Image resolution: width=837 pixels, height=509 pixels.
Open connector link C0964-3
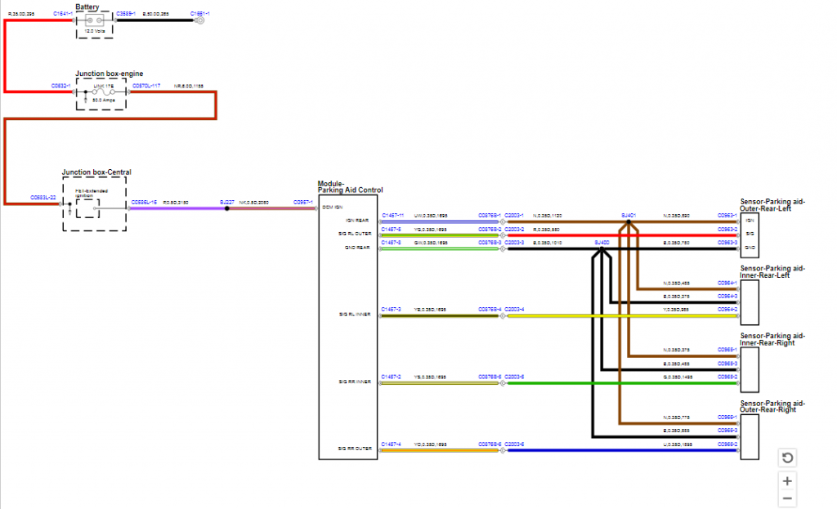point(727,296)
